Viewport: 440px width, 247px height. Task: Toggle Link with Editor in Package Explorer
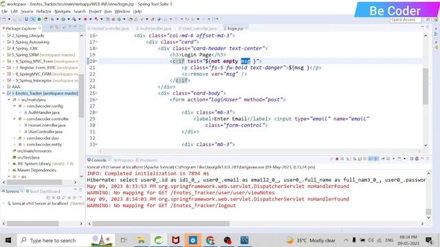pos(57,27)
